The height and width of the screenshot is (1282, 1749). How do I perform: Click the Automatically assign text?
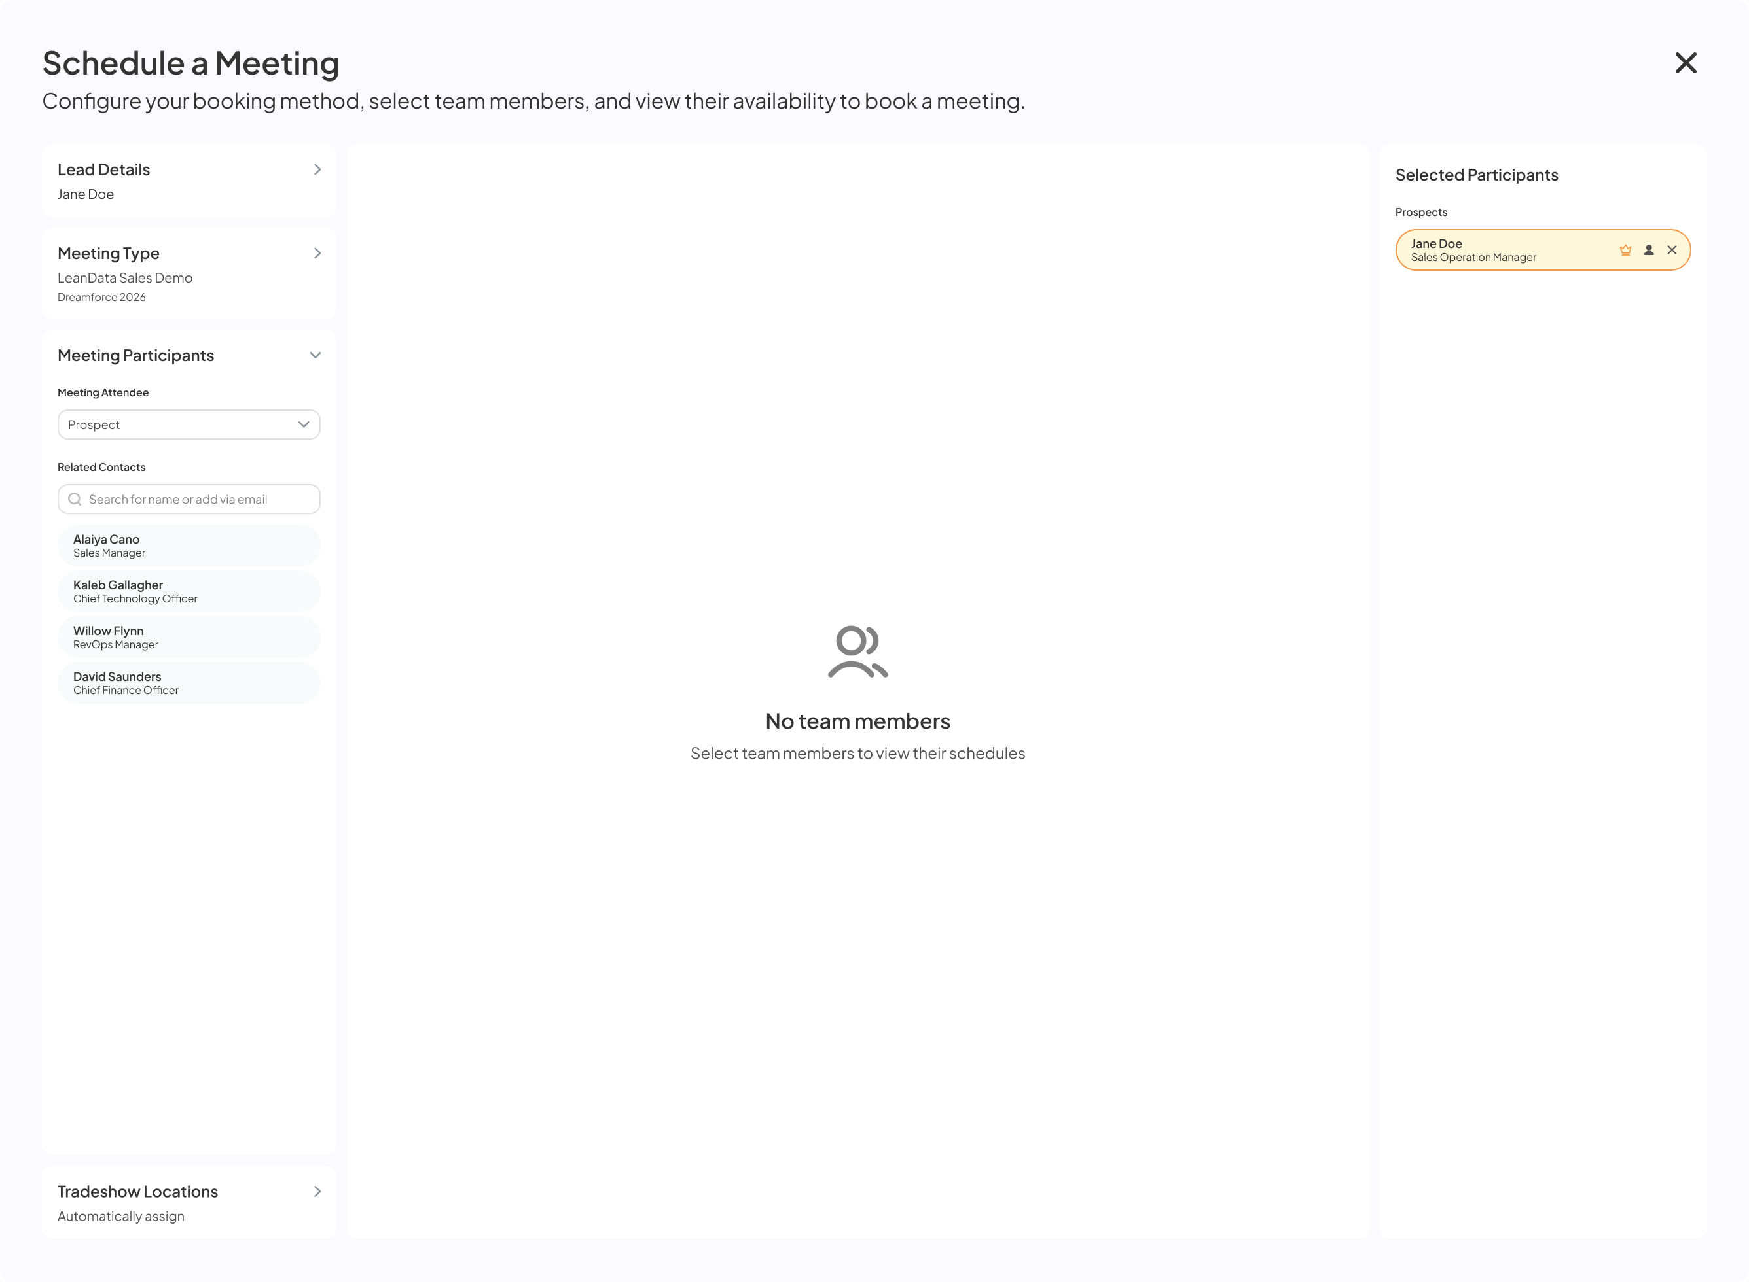(121, 1216)
